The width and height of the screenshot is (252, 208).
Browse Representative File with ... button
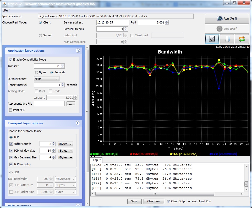click(71, 104)
